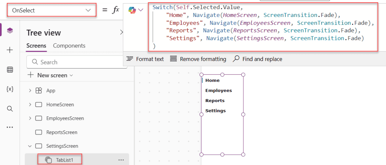
Task: Expand the App tree node
Action: click(30, 91)
